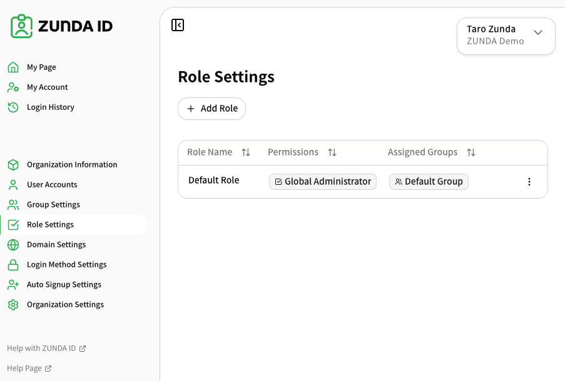The image size is (565, 381).
Task: Click the Login History clock icon
Action: tap(13, 107)
